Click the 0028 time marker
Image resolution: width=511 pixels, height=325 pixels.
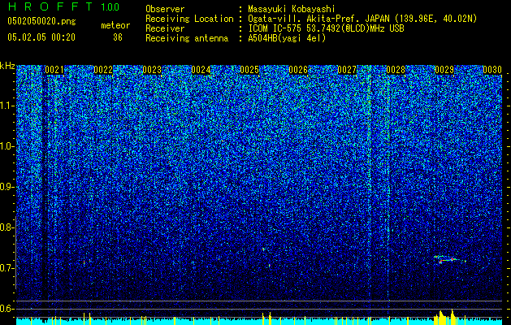(x=396, y=70)
